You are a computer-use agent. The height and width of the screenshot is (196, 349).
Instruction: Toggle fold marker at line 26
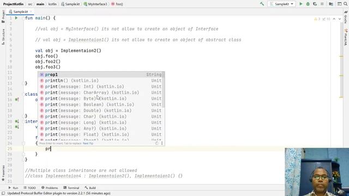click(23, 154)
